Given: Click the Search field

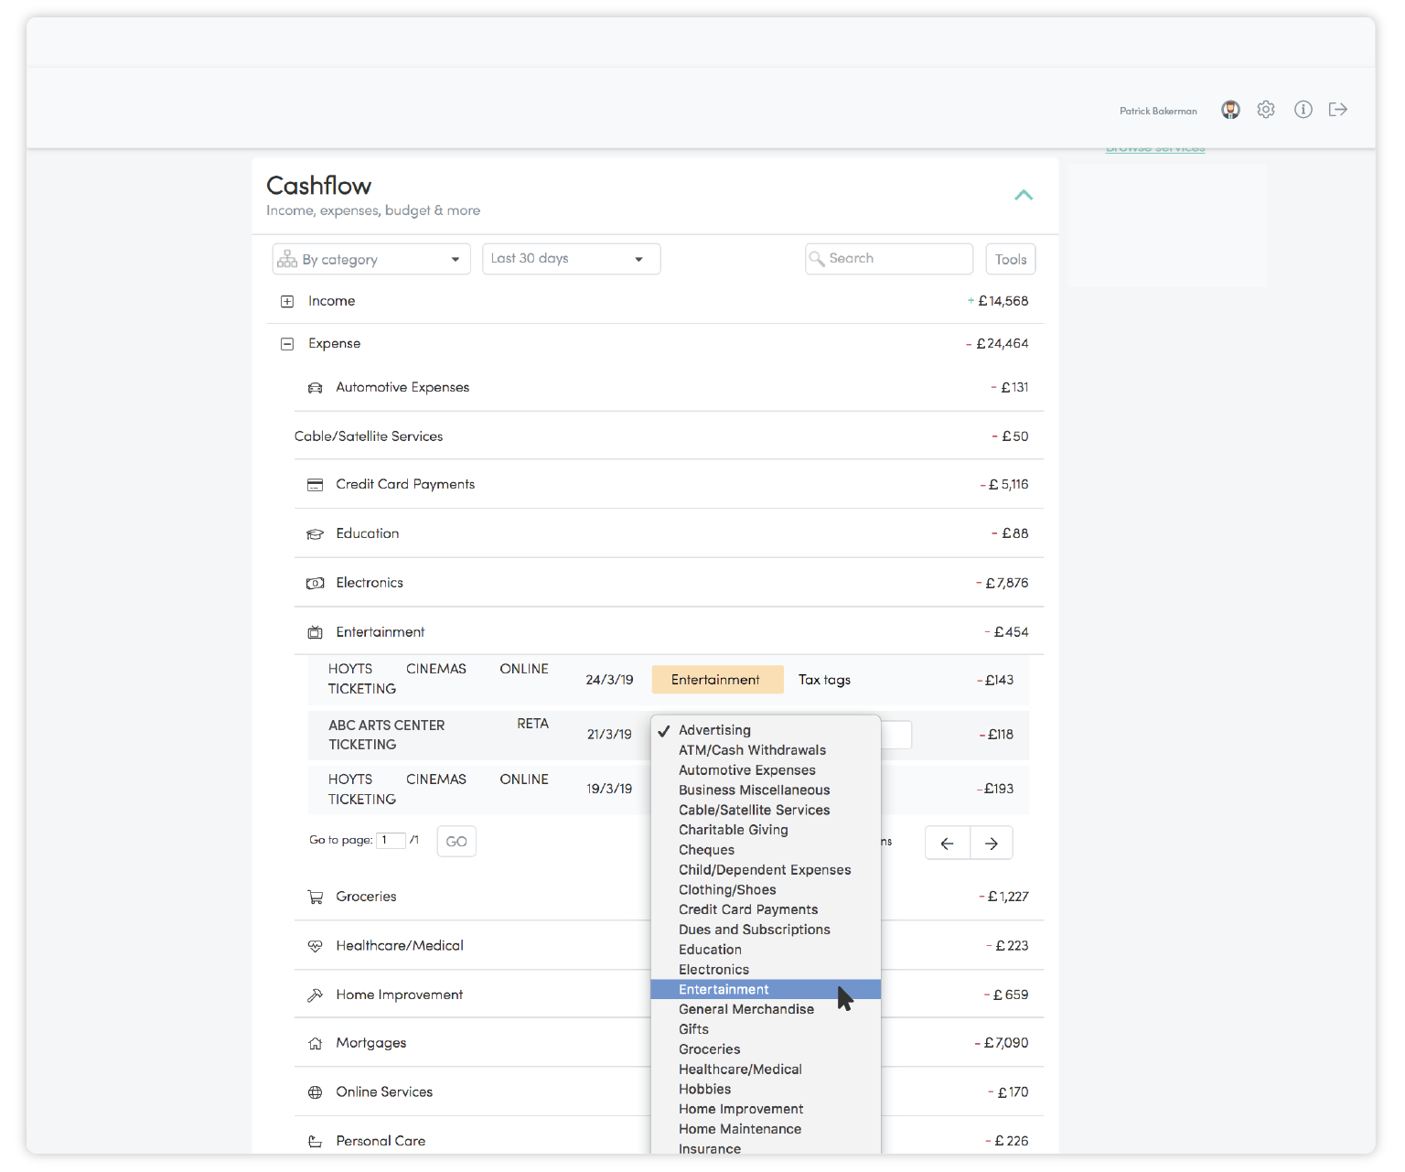Looking at the screenshot, I should tap(889, 259).
